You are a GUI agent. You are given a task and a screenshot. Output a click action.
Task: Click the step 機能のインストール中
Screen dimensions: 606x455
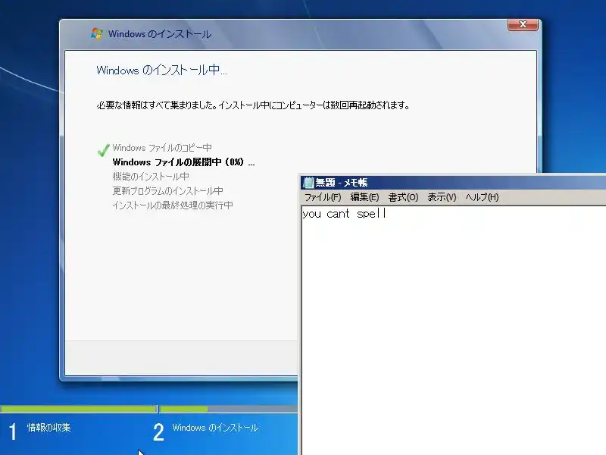click(151, 177)
